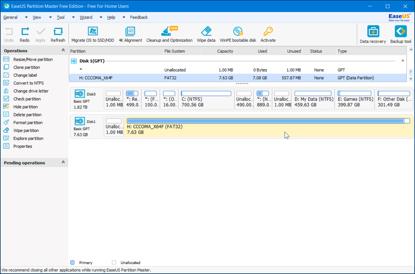This screenshot has width=415, height=274.
Task: Sort by the Unused column header
Action: 285,51
